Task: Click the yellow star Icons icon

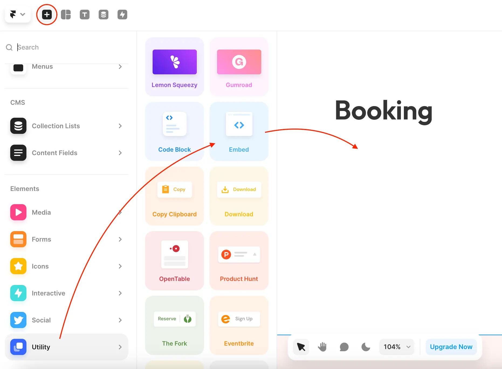Action: point(18,266)
